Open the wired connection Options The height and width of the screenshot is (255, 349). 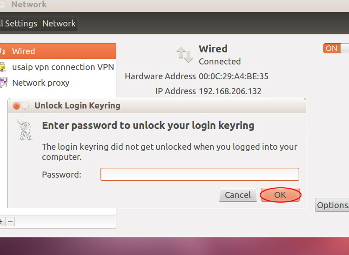[x=332, y=205]
